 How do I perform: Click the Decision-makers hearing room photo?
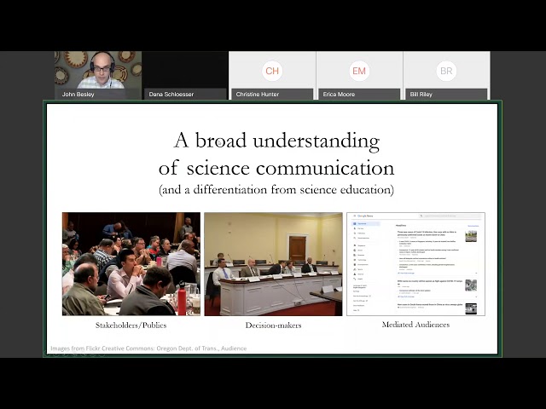[x=273, y=264]
